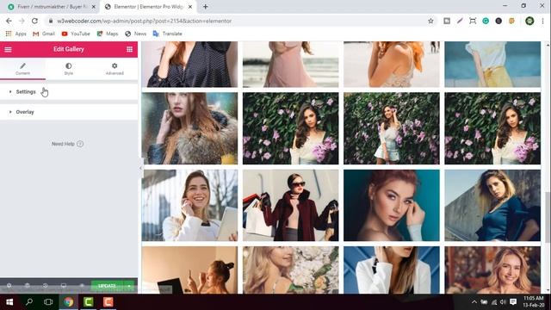
Task: Expand the Overlay section
Action: tap(69, 112)
